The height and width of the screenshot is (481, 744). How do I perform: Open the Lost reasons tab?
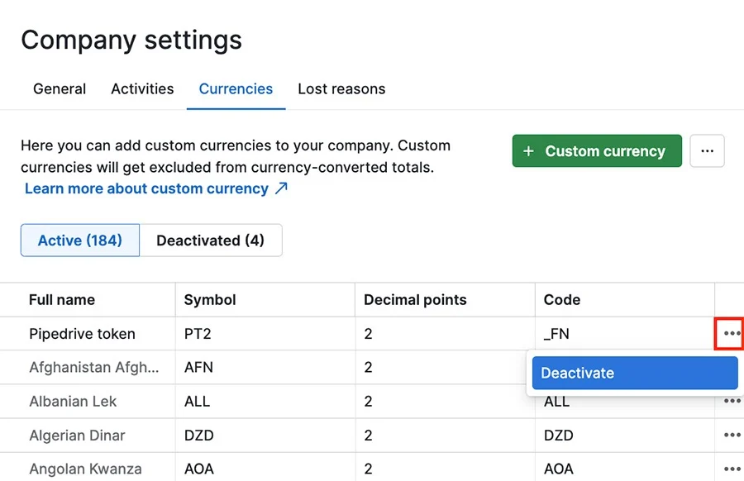coord(341,88)
